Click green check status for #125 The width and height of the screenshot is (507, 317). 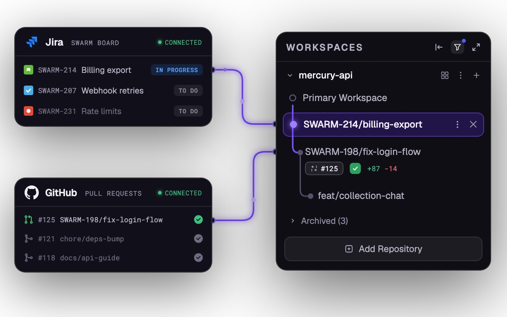[x=198, y=220]
